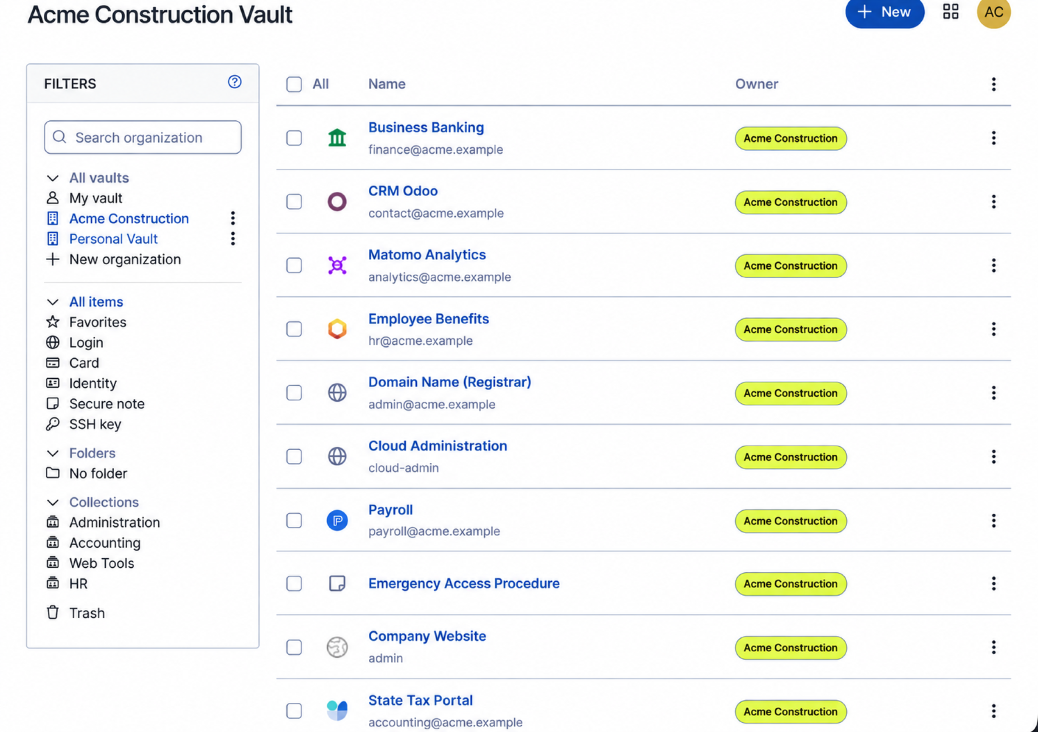Filter items by Login type
Viewport: 1038px width, 732px height.
click(86, 343)
